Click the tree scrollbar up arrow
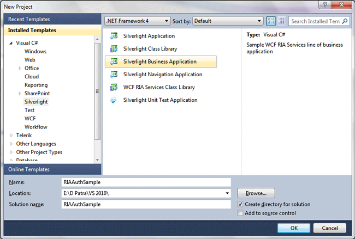This screenshot has width=355, height=239. (x=97, y=39)
